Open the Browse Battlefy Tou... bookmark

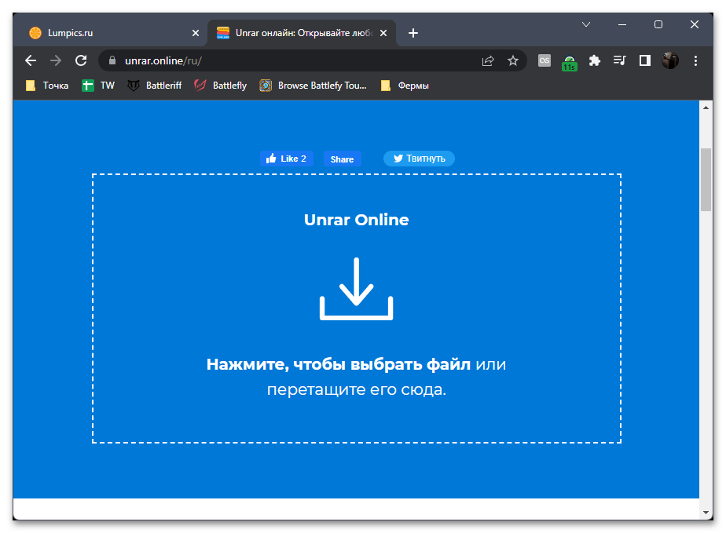313,86
